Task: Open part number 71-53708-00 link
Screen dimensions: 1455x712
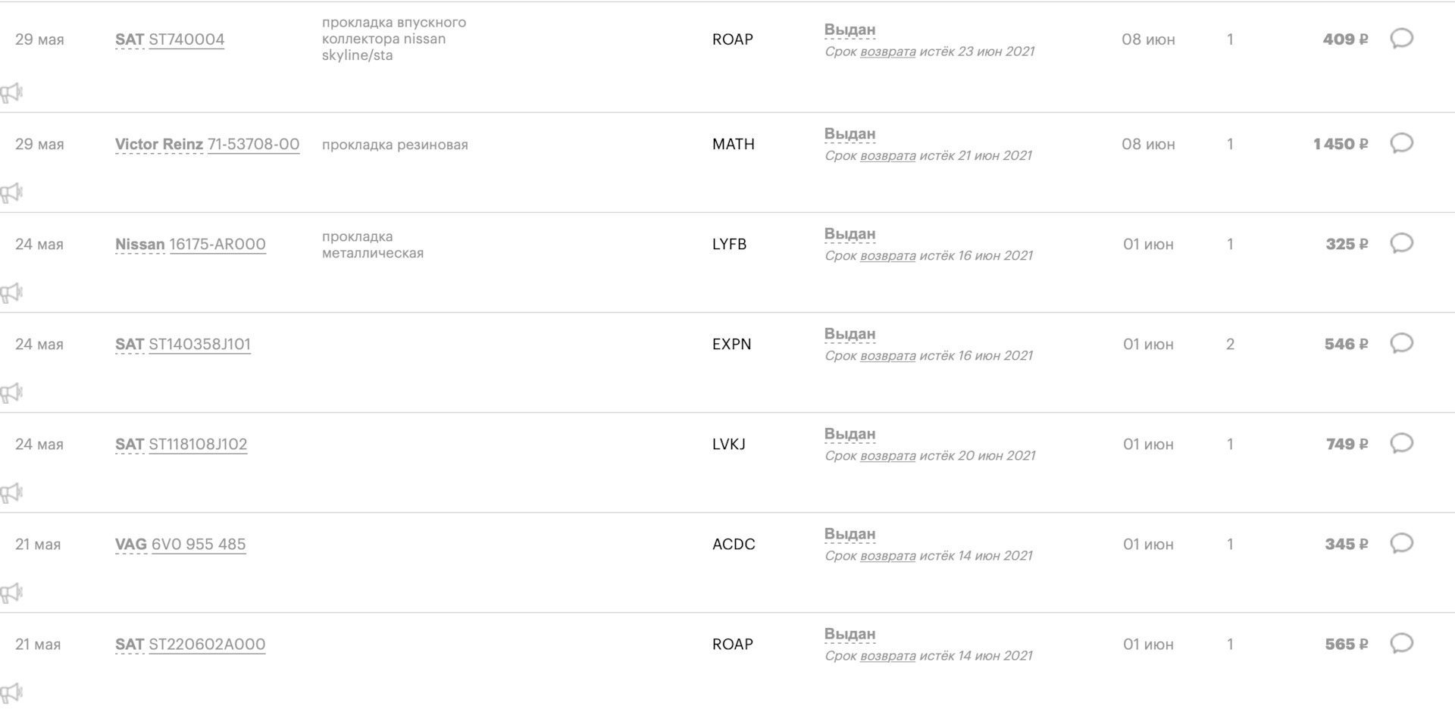Action: point(254,144)
